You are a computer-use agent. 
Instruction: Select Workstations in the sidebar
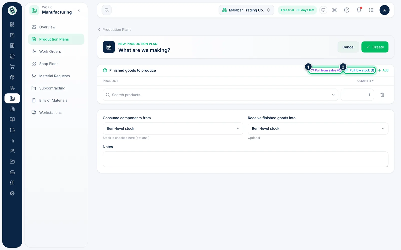point(56,113)
